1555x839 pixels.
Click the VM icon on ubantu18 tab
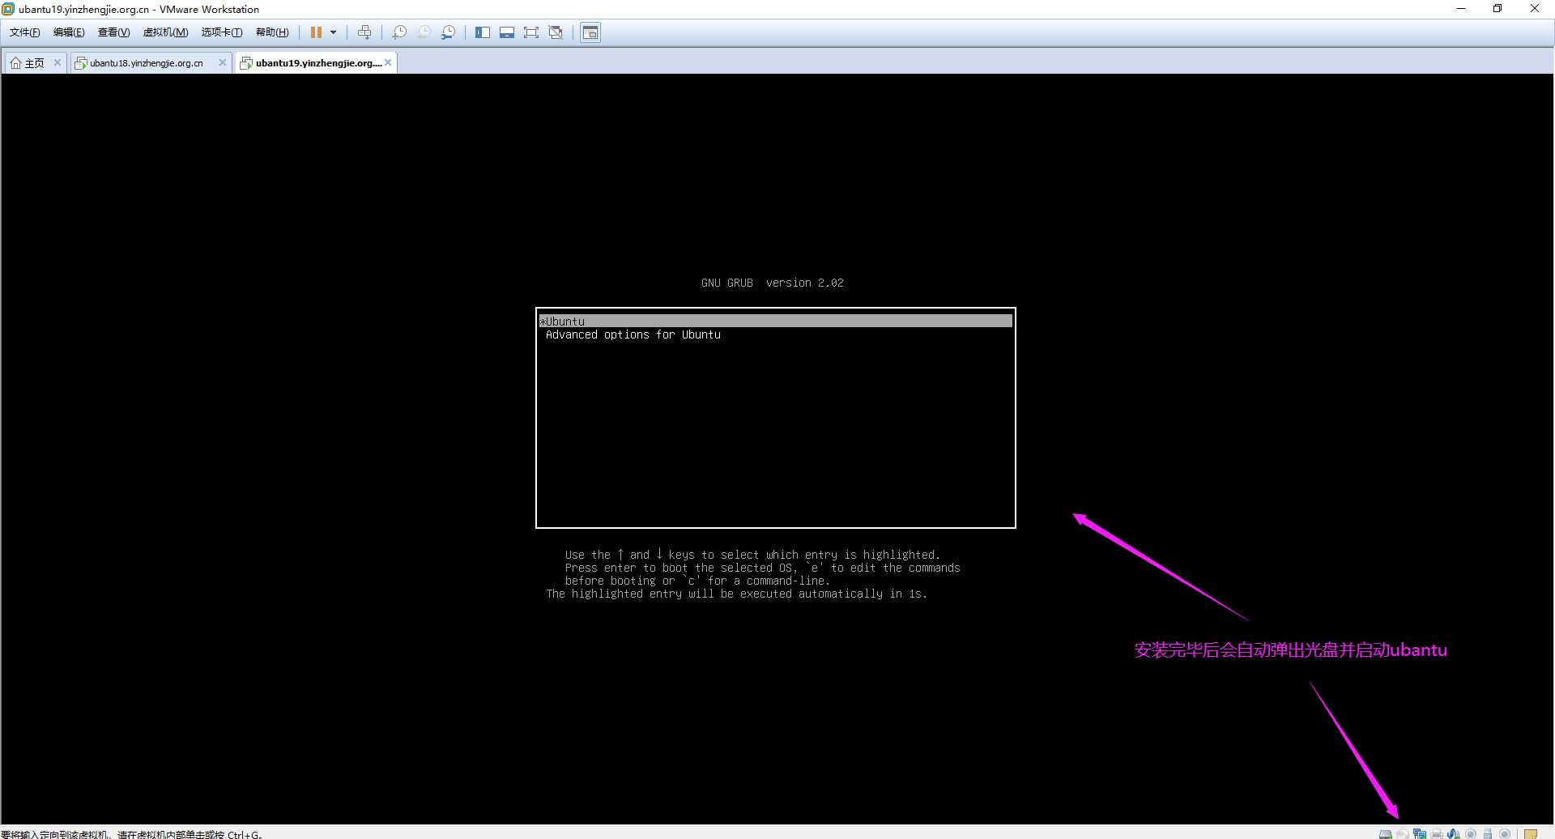click(x=81, y=62)
